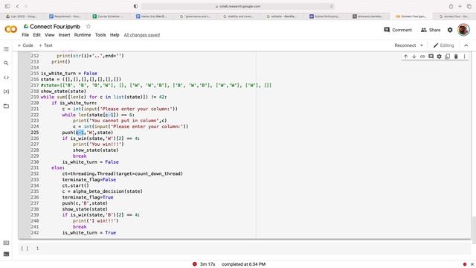Open the code snippets icon in sidebar

(x=6, y=77)
